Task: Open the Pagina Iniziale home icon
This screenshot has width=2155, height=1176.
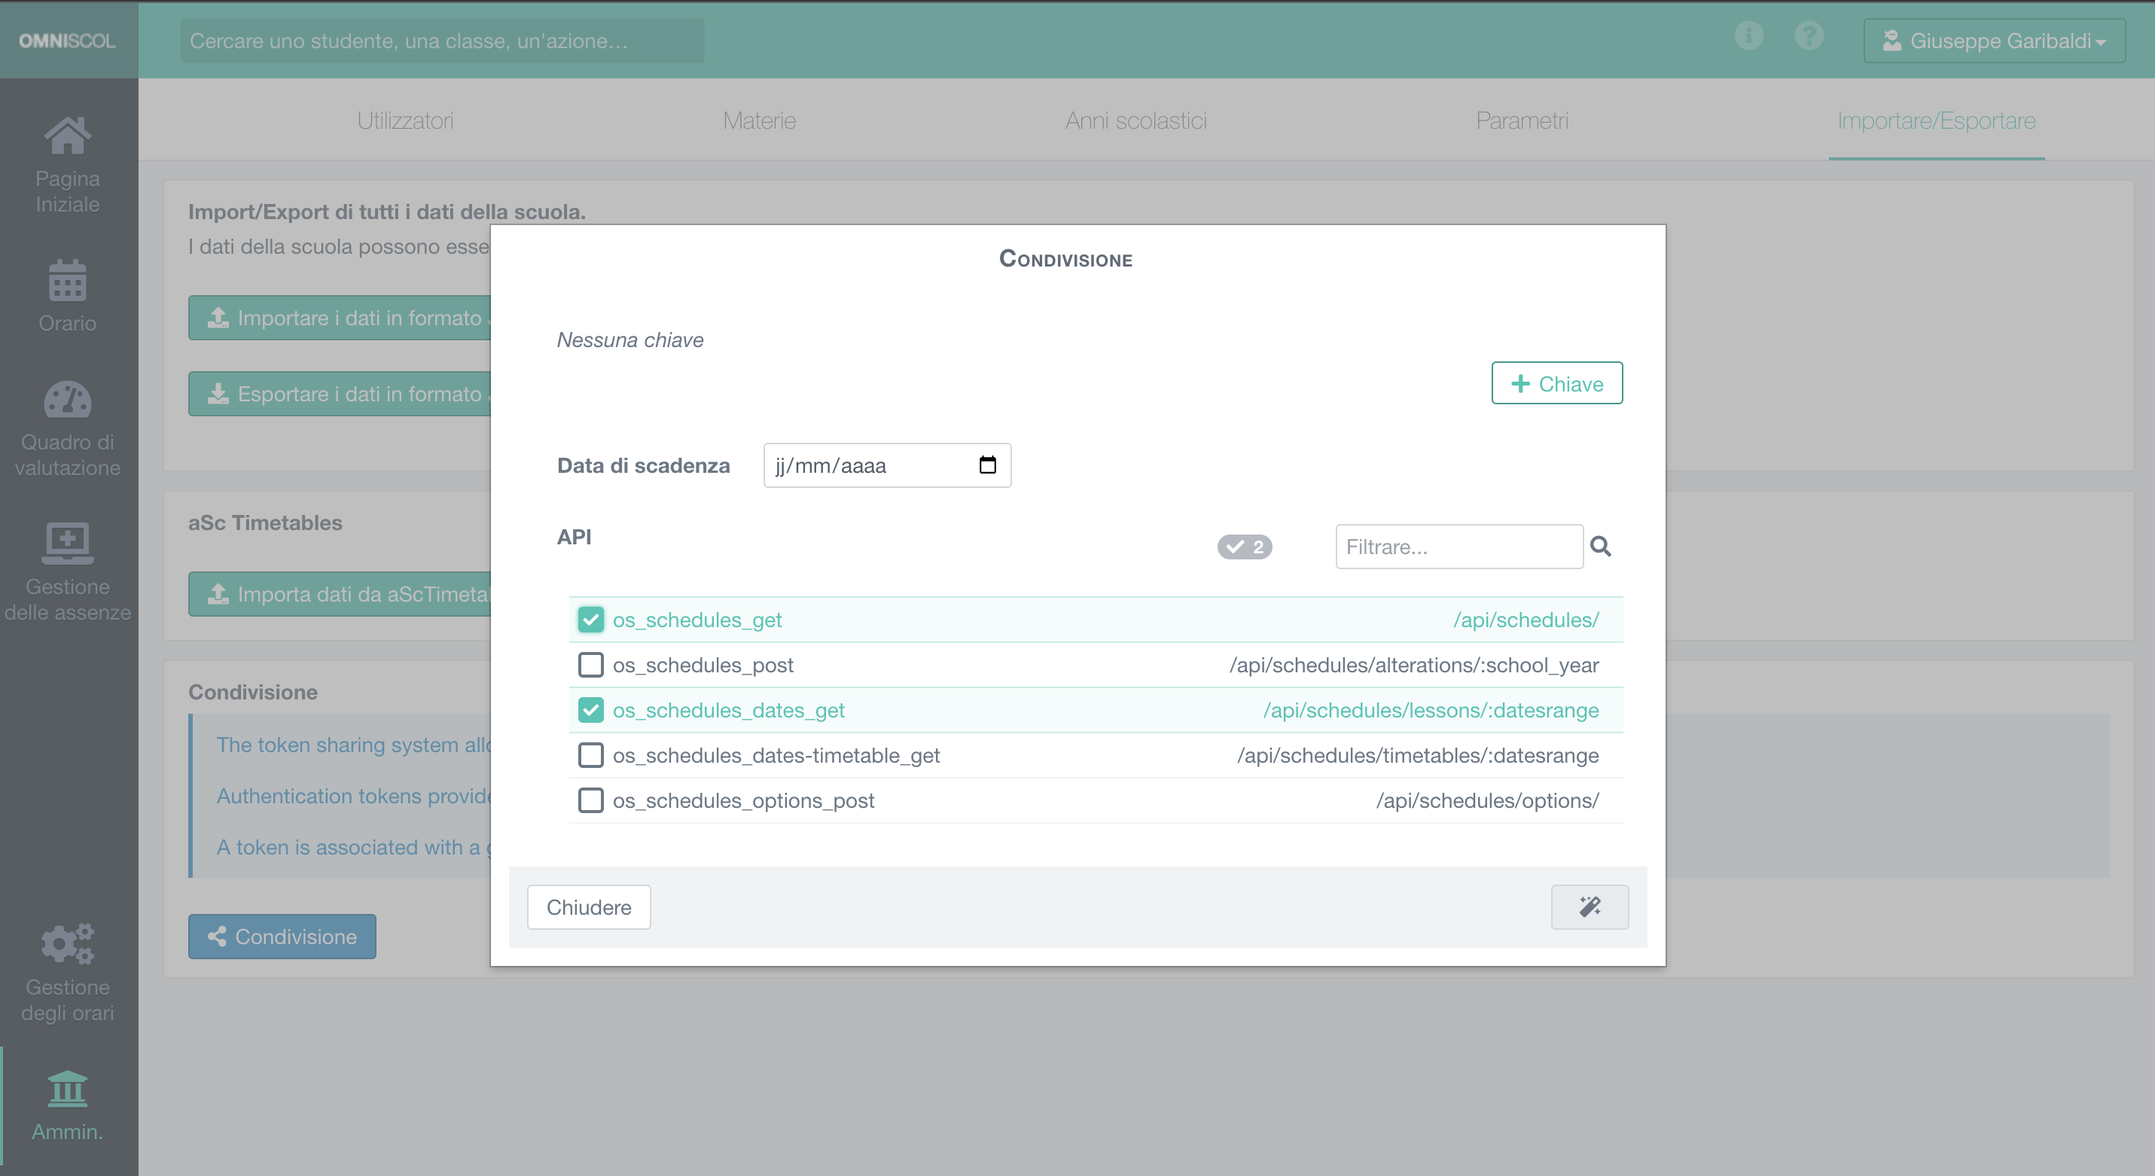Action: pos(67,134)
